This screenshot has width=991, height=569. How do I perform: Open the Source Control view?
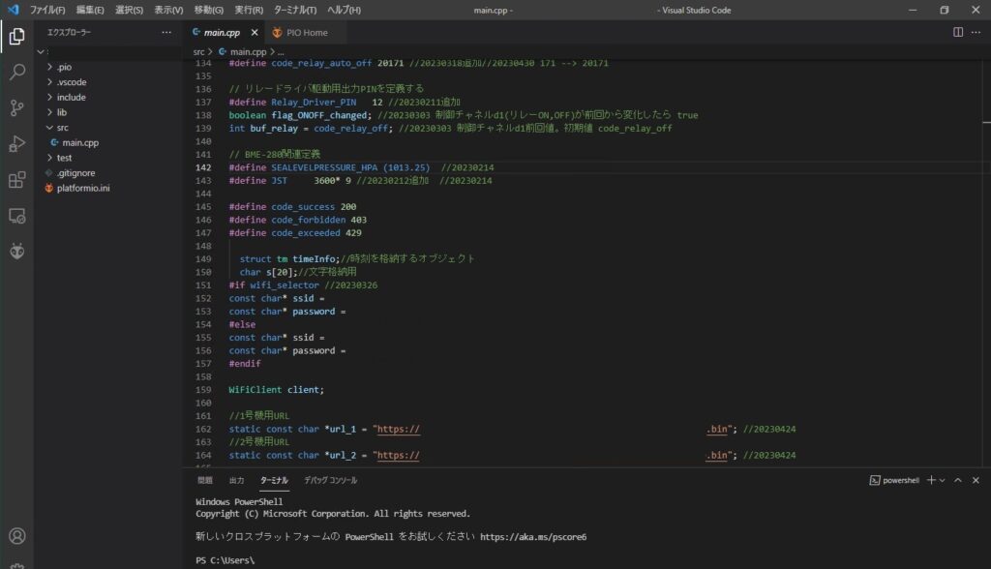16,107
